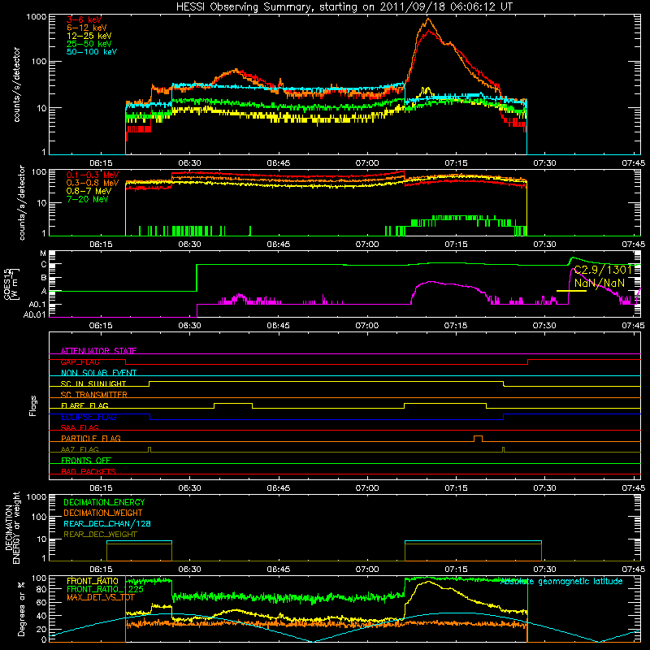Click the FLARE_FLAG label
Viewport: 650px width, 650px height.
tap(84, 405)
